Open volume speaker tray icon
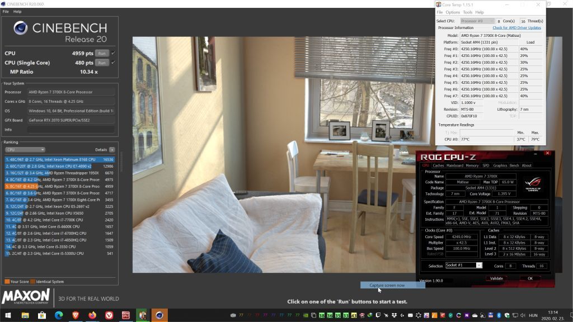Viewport: 573px width, 322px height. 523,315
